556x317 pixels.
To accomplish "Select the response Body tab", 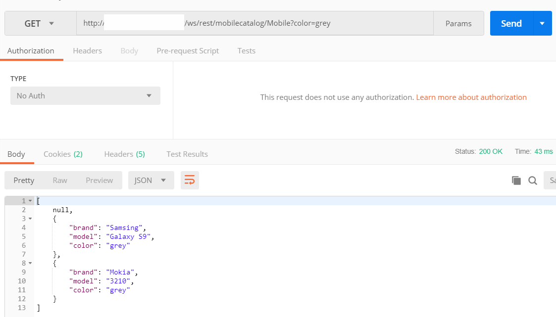I will [x=16, y=154].
